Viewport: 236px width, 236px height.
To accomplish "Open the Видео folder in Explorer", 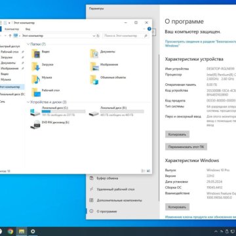I will (41, 53).
